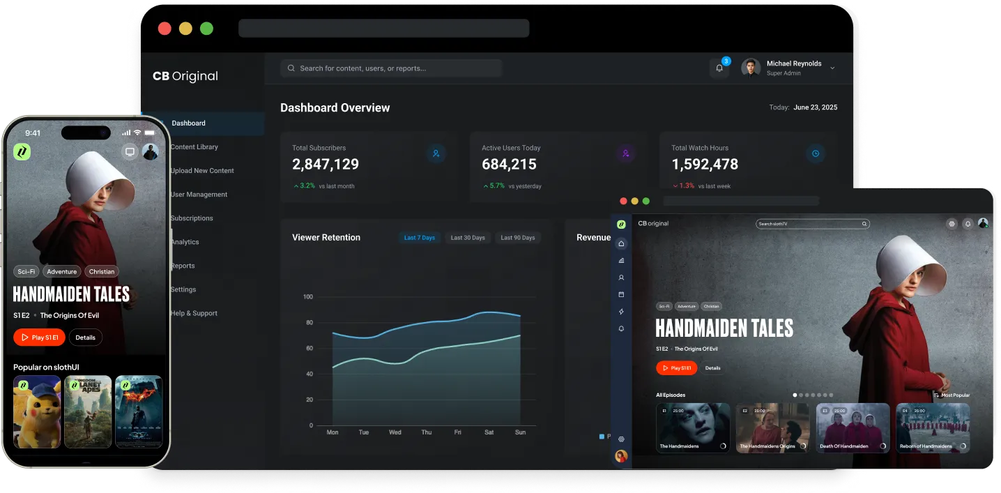
Task: Select the Last 7 Days range
Action: coord(420,237)
